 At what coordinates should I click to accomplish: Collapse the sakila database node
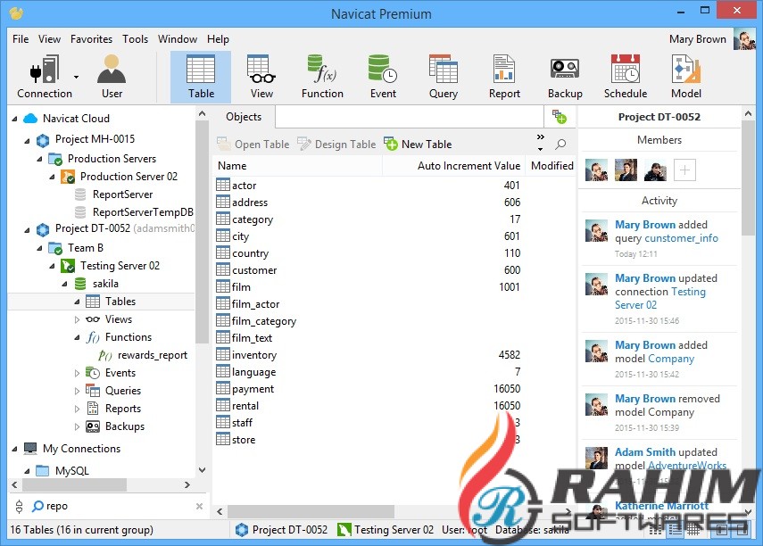pos(65,285)
